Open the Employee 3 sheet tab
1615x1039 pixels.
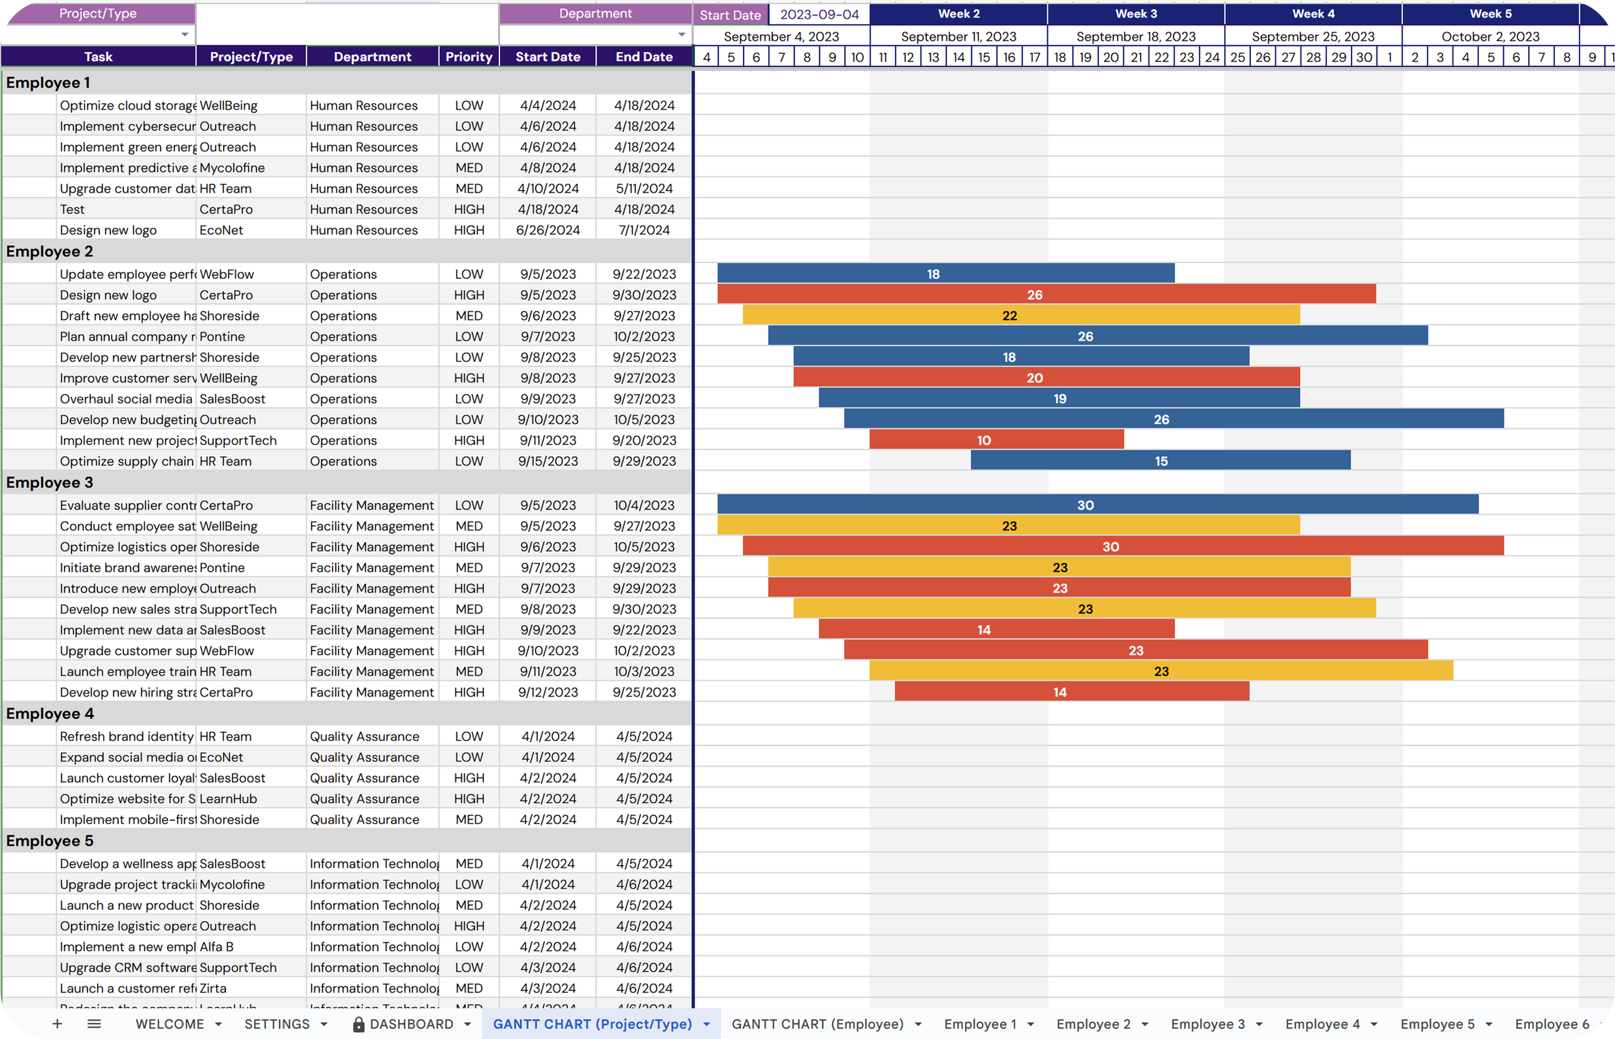[x=1207, y=1024]
